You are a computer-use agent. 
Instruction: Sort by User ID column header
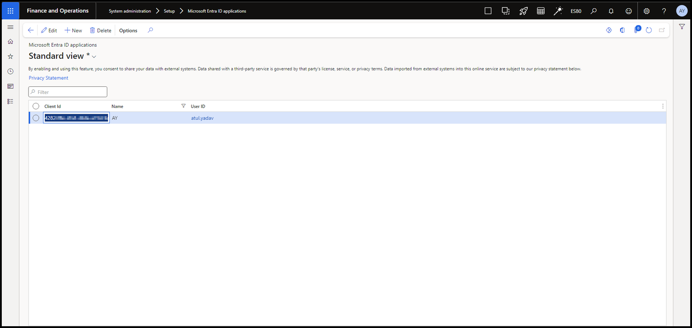pyautogui.click(x=198, y=106)
